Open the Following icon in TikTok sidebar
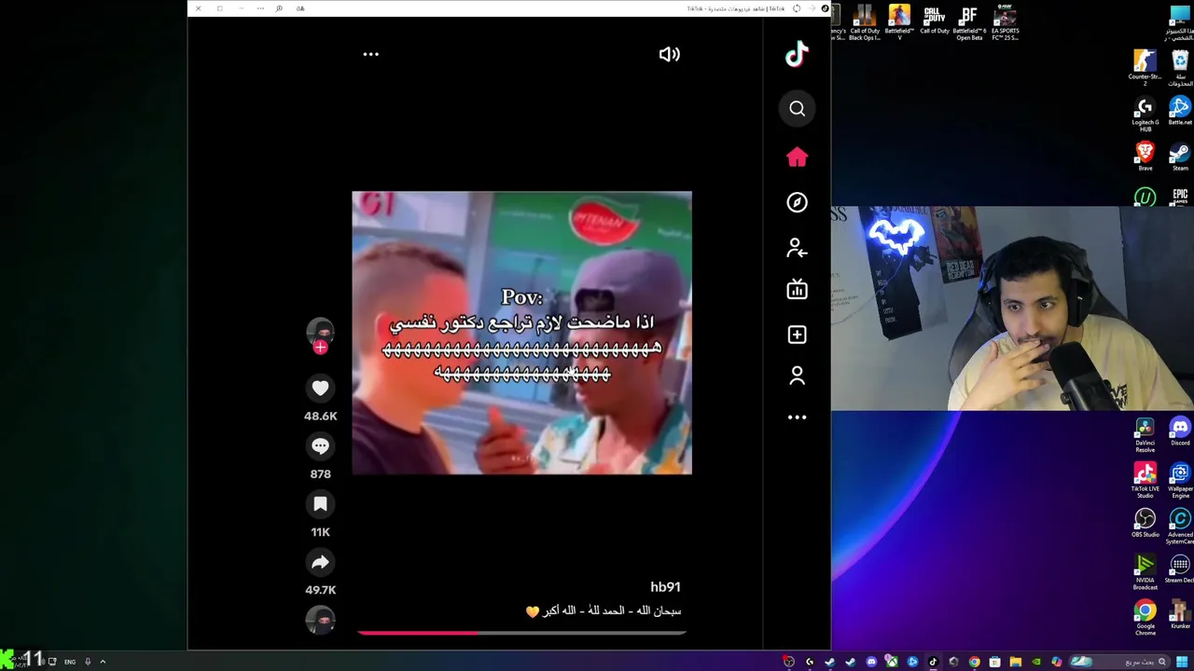 (797, 247)
